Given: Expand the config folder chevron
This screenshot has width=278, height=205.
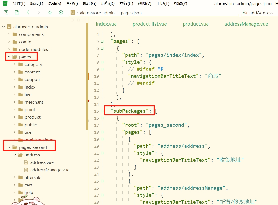Looking at the screenshot, I should (x=9, y=42).
